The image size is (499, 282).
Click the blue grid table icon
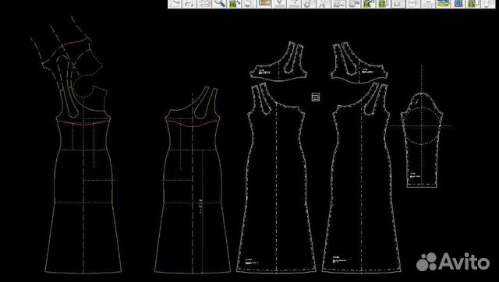tap(458, 3)
